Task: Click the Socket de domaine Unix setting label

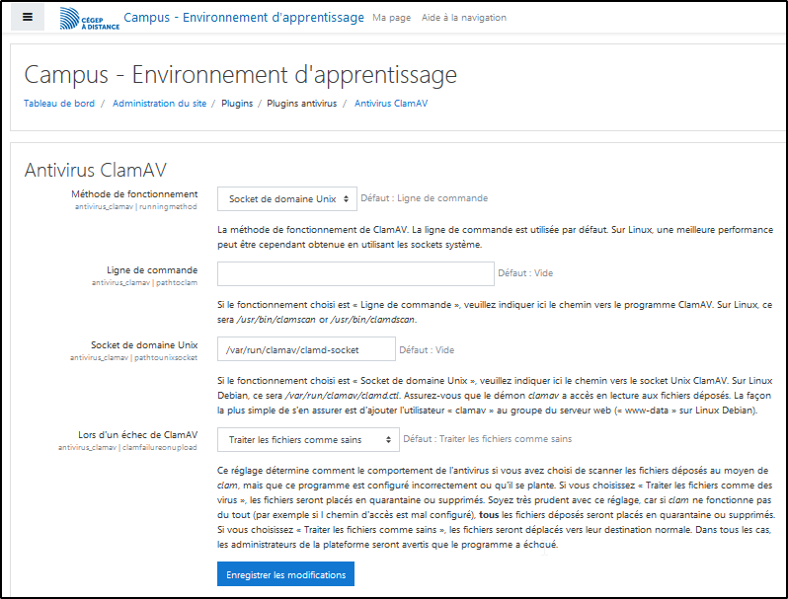Action: [144, 344]
